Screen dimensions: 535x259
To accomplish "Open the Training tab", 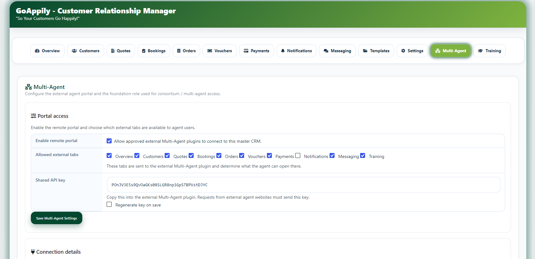I will coord(489,51).
